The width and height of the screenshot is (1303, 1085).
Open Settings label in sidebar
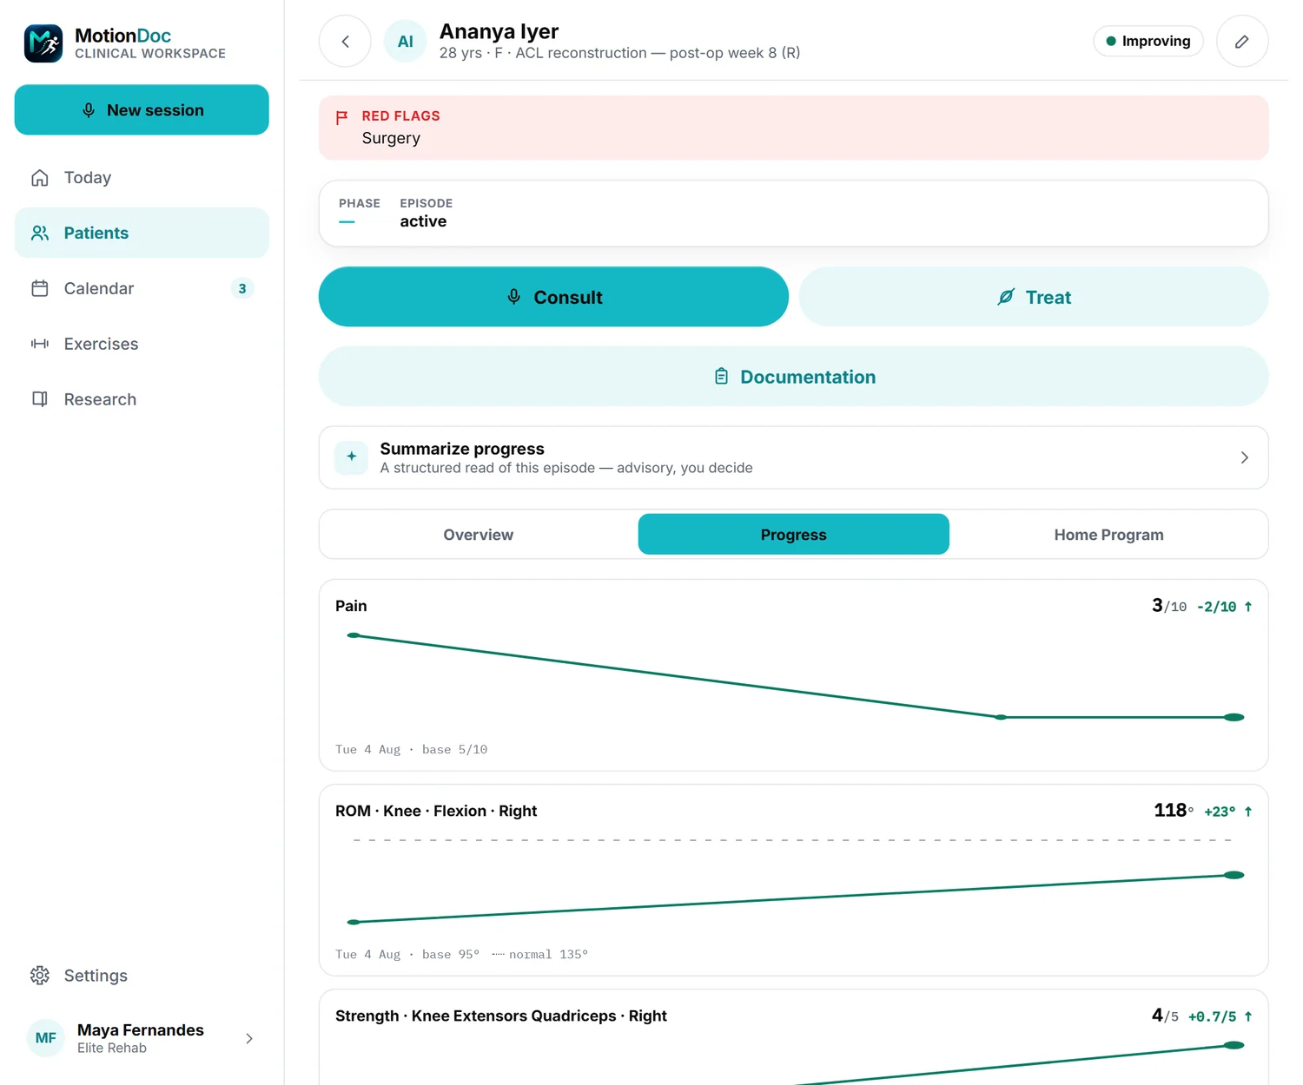[96, 976]
